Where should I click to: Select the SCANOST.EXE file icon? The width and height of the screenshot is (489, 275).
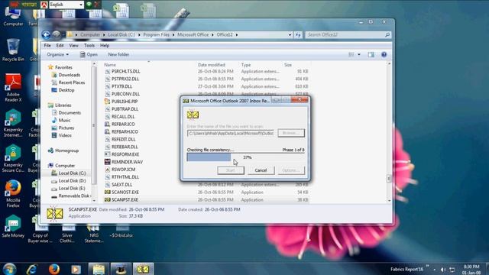[x=107, y=192]
